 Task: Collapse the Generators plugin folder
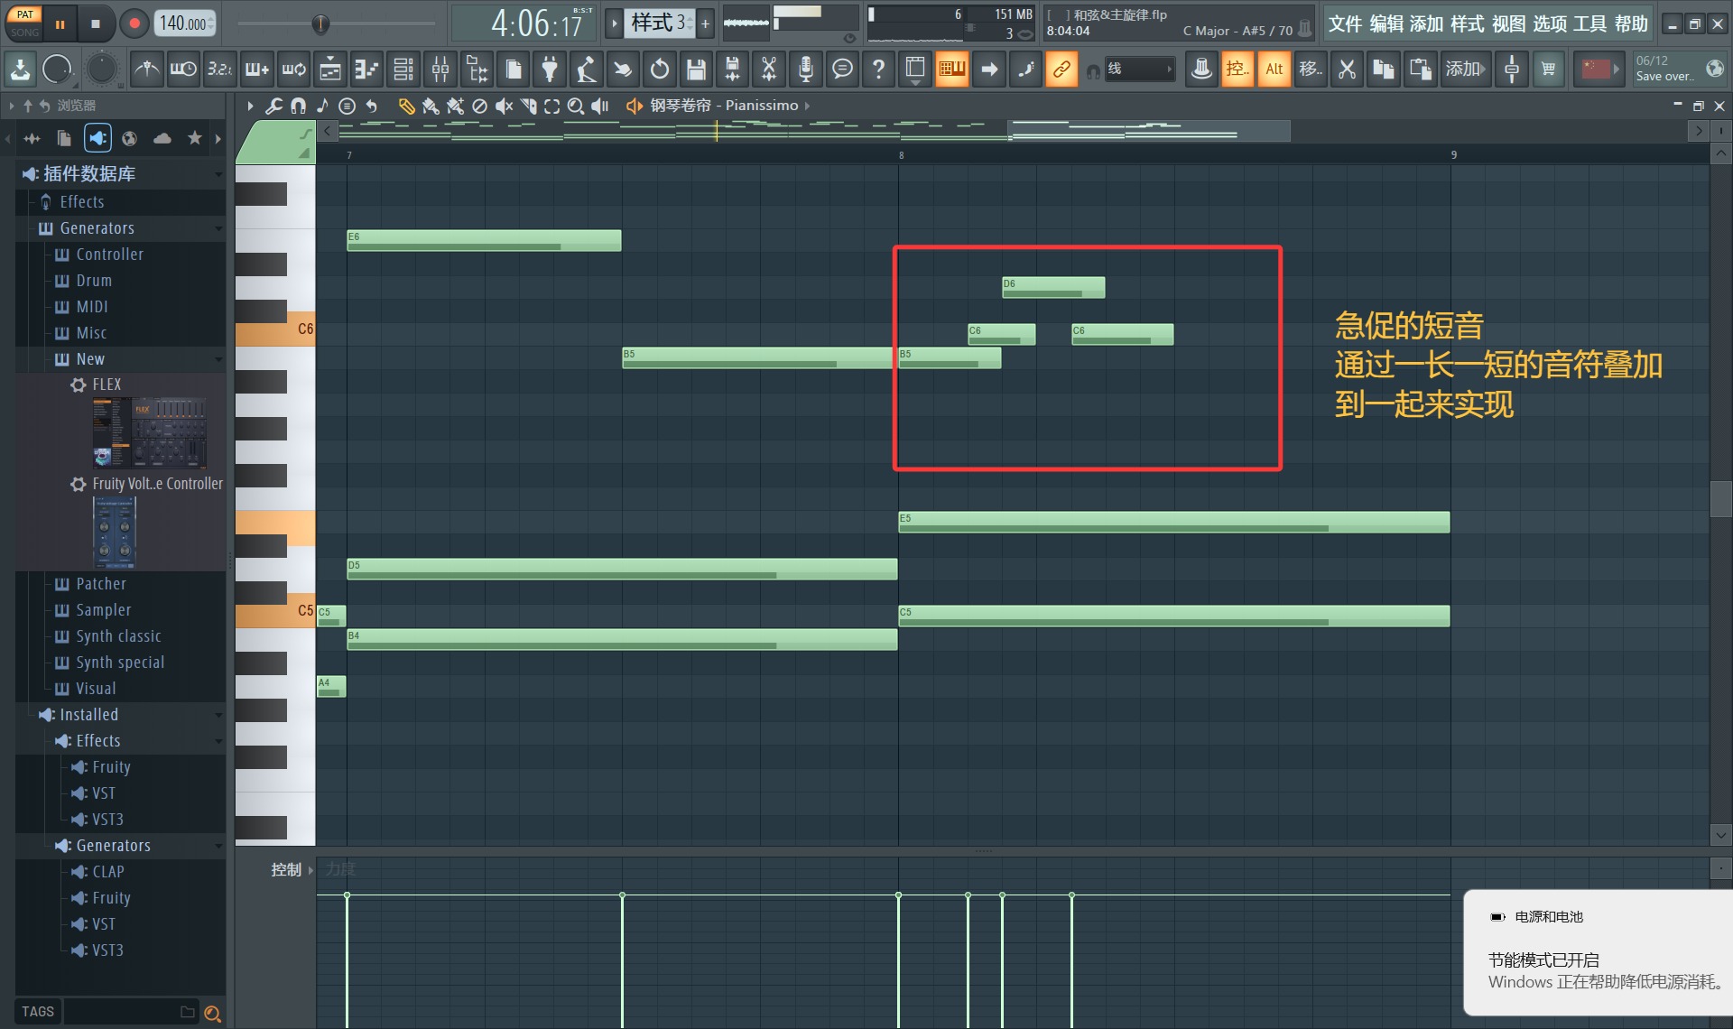[97, 228]
